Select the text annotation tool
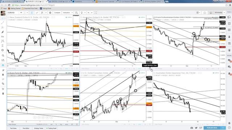 (x=3, y=36)
